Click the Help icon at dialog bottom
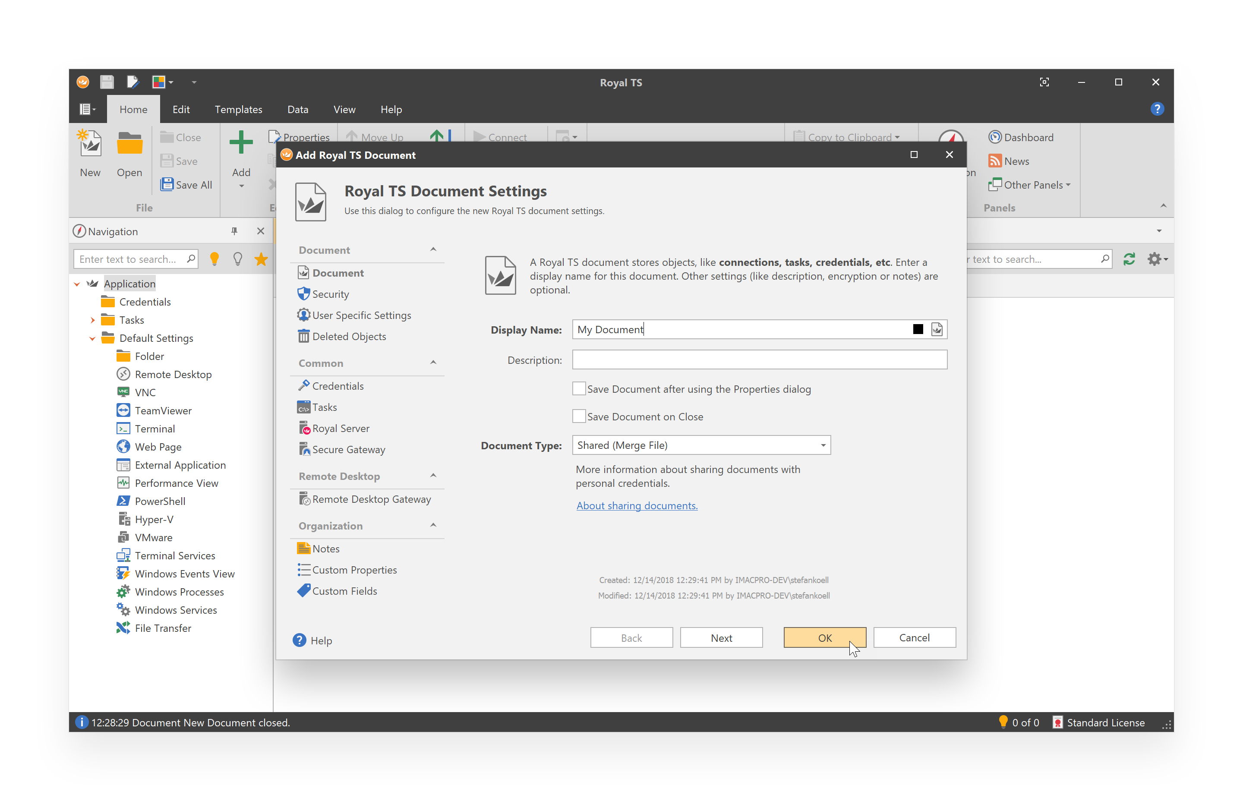Viewport: 1243px width, 801px height. pyautogui.click(x=300, y=640)
